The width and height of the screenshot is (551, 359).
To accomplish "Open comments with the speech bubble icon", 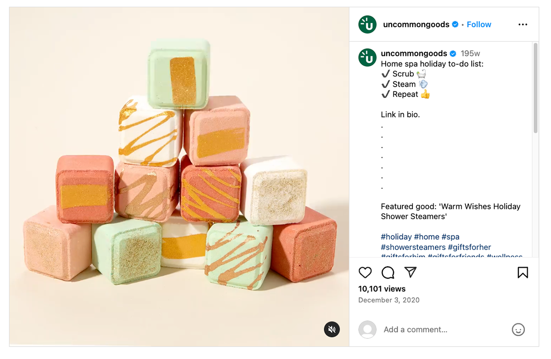I will coord(388,273).
